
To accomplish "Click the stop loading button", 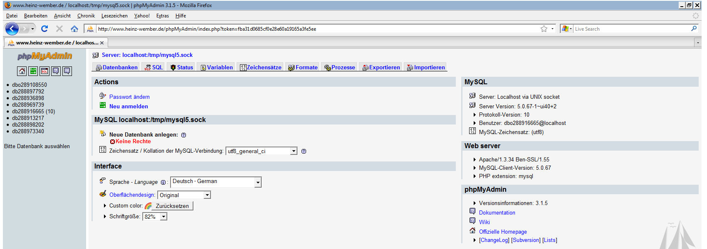I will pyautogui.click(x=59, y=29).
